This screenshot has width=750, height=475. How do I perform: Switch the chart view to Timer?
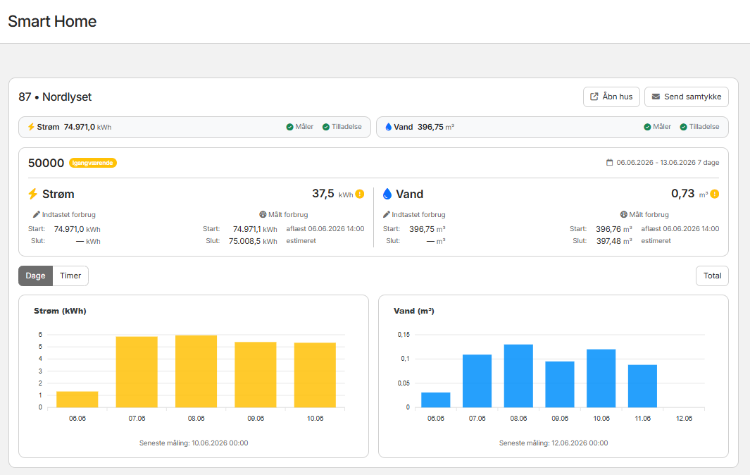coord(70,276)
